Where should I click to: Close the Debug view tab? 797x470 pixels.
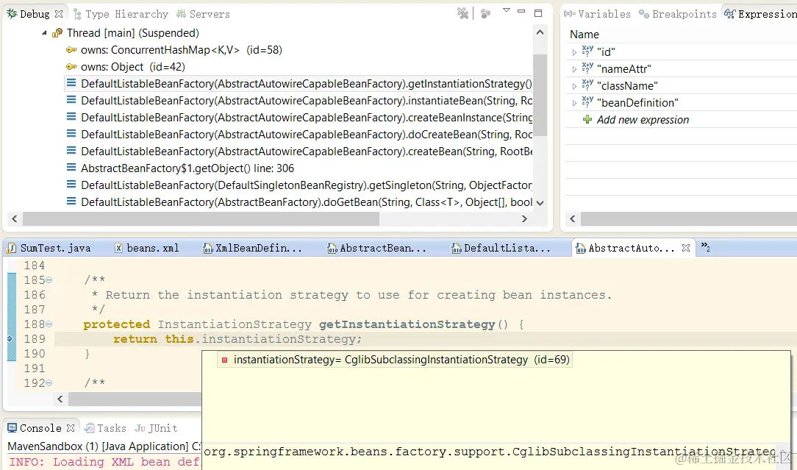click(x=59, y=14)
